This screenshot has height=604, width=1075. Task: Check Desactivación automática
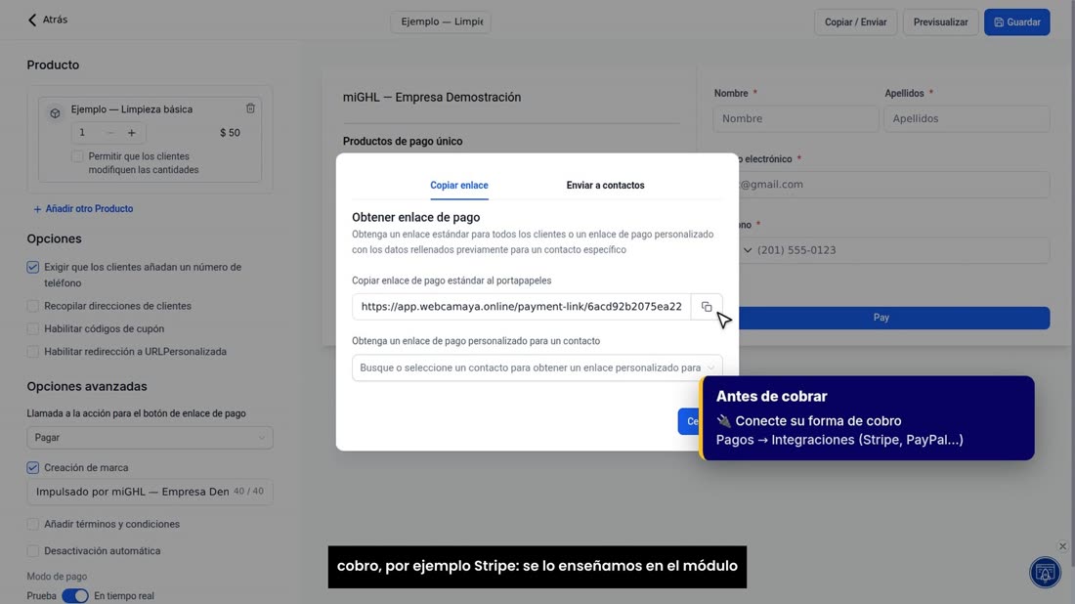tap(33, 550)
